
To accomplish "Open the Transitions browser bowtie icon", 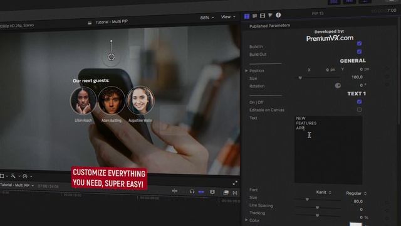I will pyautogui.click(x=235, y=193).
